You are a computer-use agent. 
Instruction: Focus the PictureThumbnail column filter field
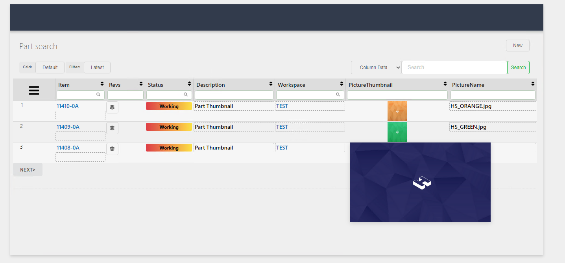point(397,95)
